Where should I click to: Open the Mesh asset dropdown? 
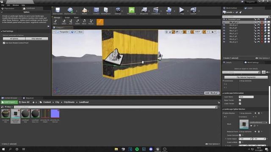[x=258, y=122]
